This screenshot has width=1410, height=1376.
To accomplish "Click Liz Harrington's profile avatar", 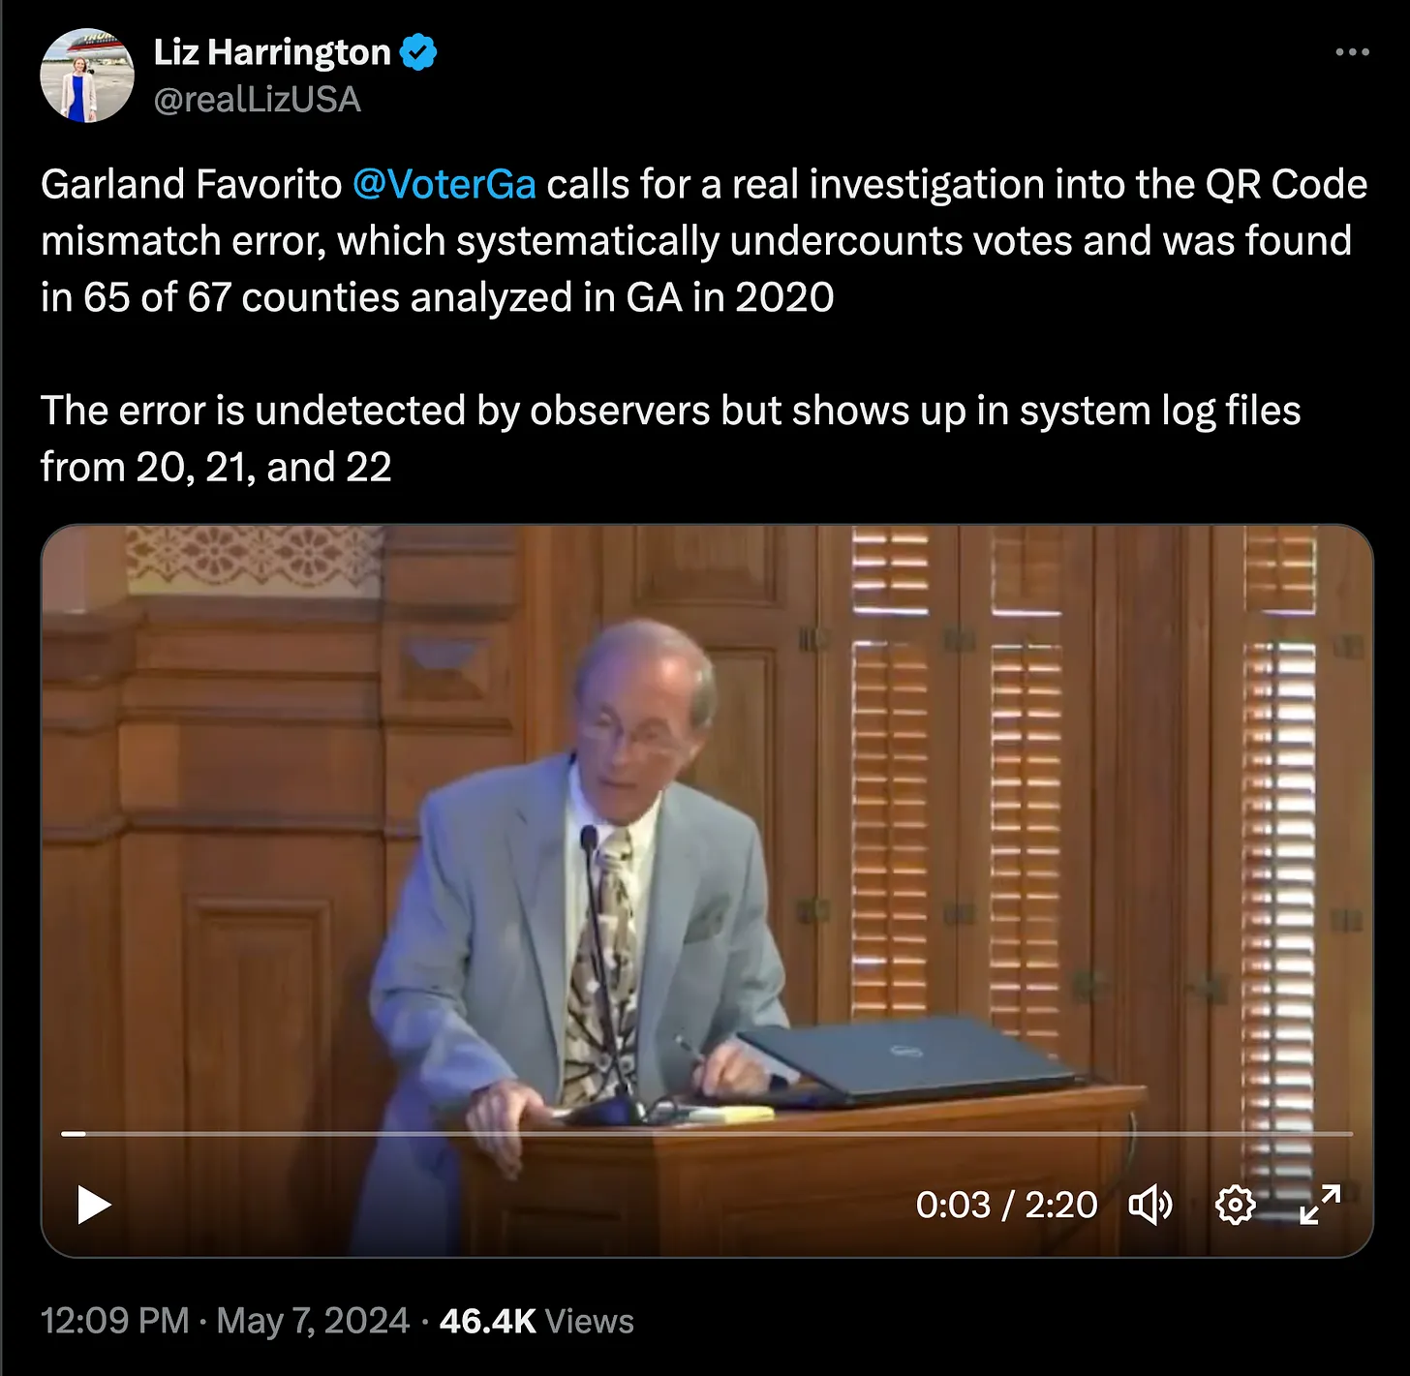I will click(x=87, y=76).
